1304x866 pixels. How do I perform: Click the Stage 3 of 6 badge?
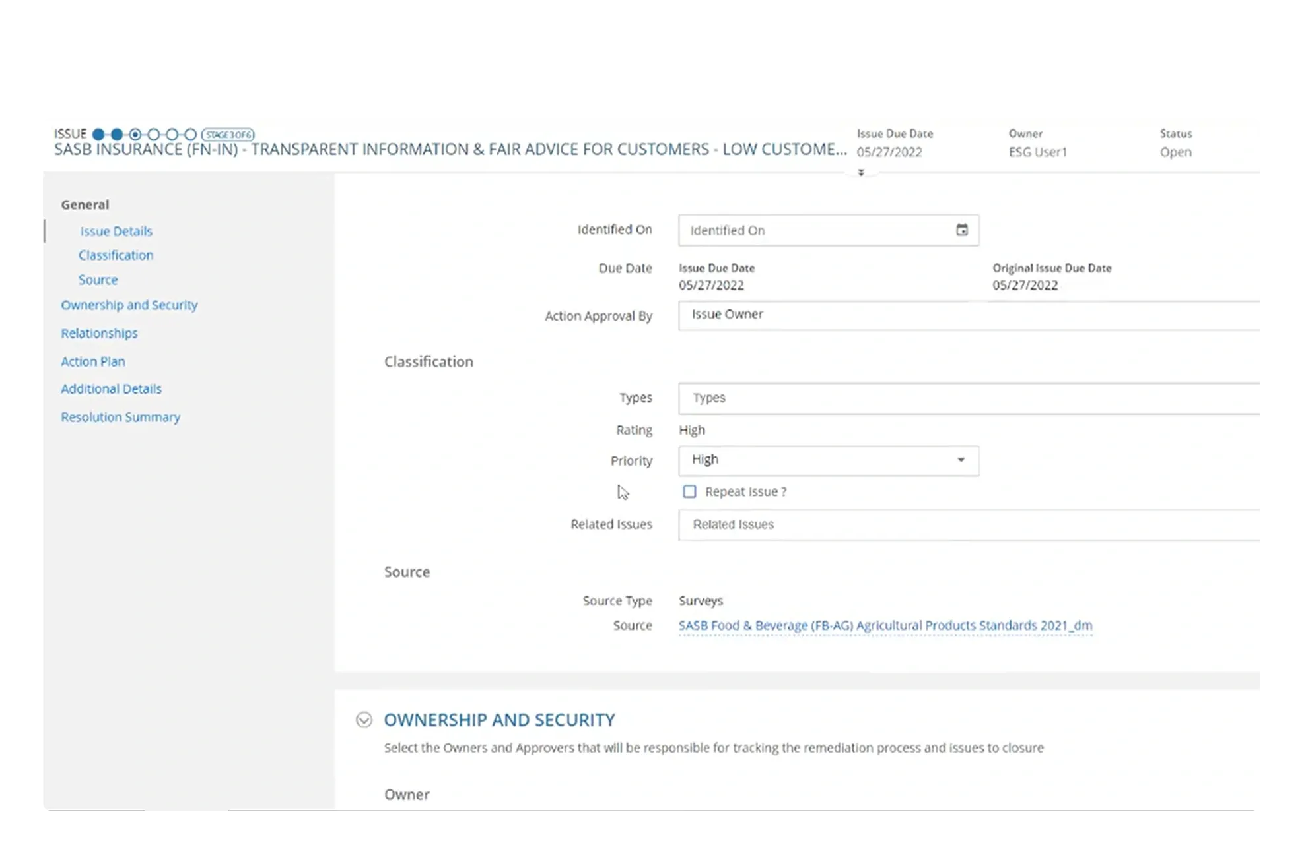point(228,135)
